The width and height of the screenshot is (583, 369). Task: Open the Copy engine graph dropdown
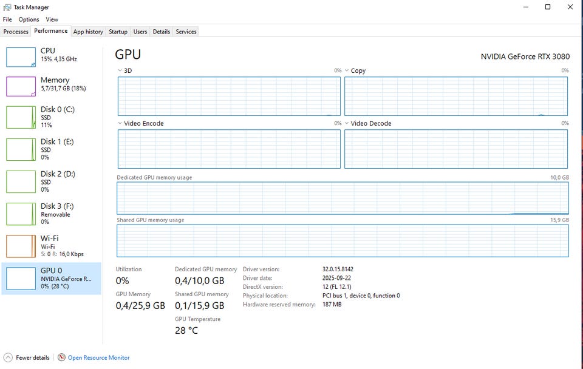(347, 71)
